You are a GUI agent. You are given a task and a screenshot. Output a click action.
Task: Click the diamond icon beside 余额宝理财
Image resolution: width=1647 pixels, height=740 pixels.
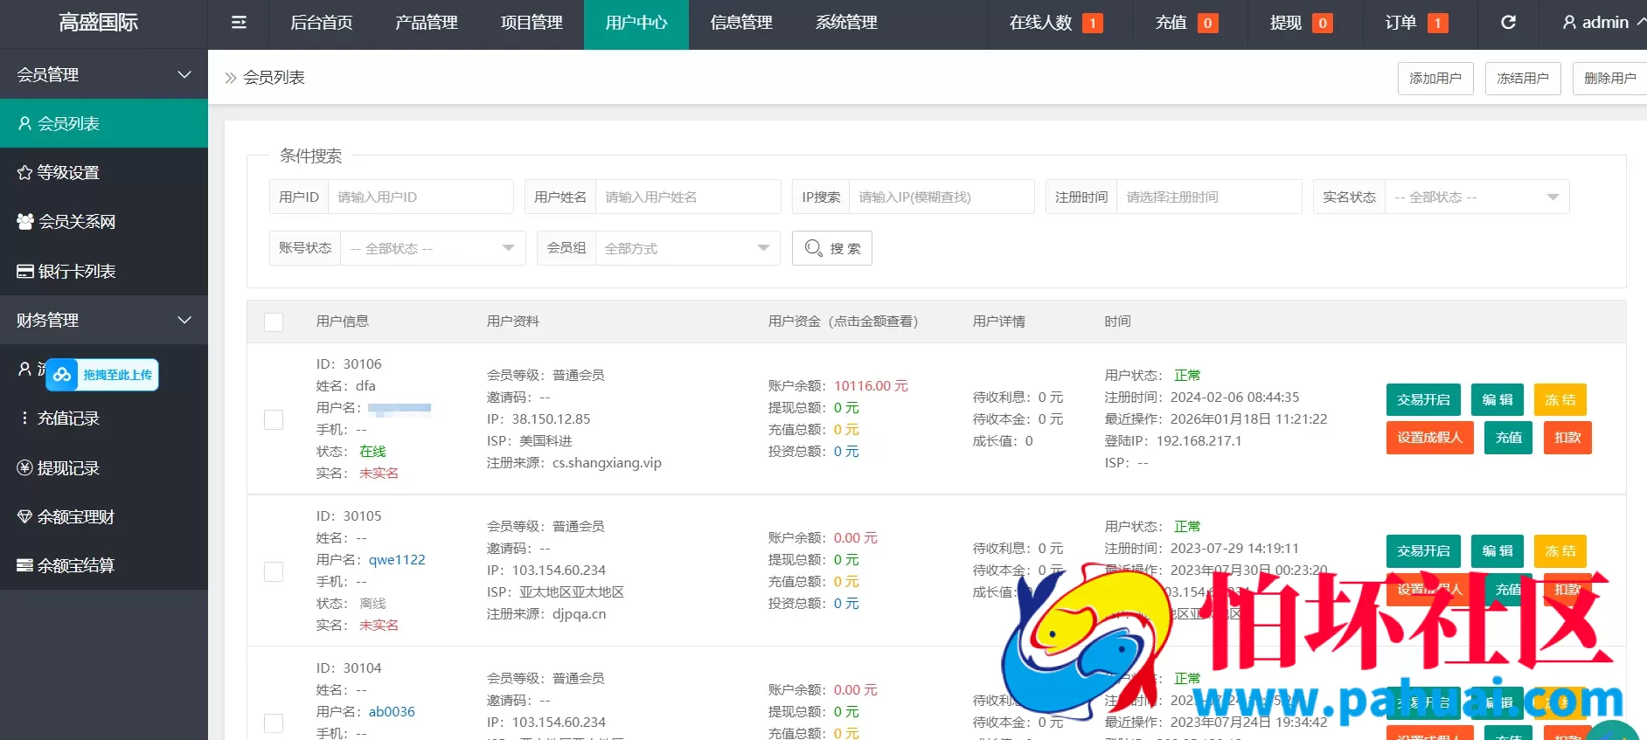(x=24, y=517)
